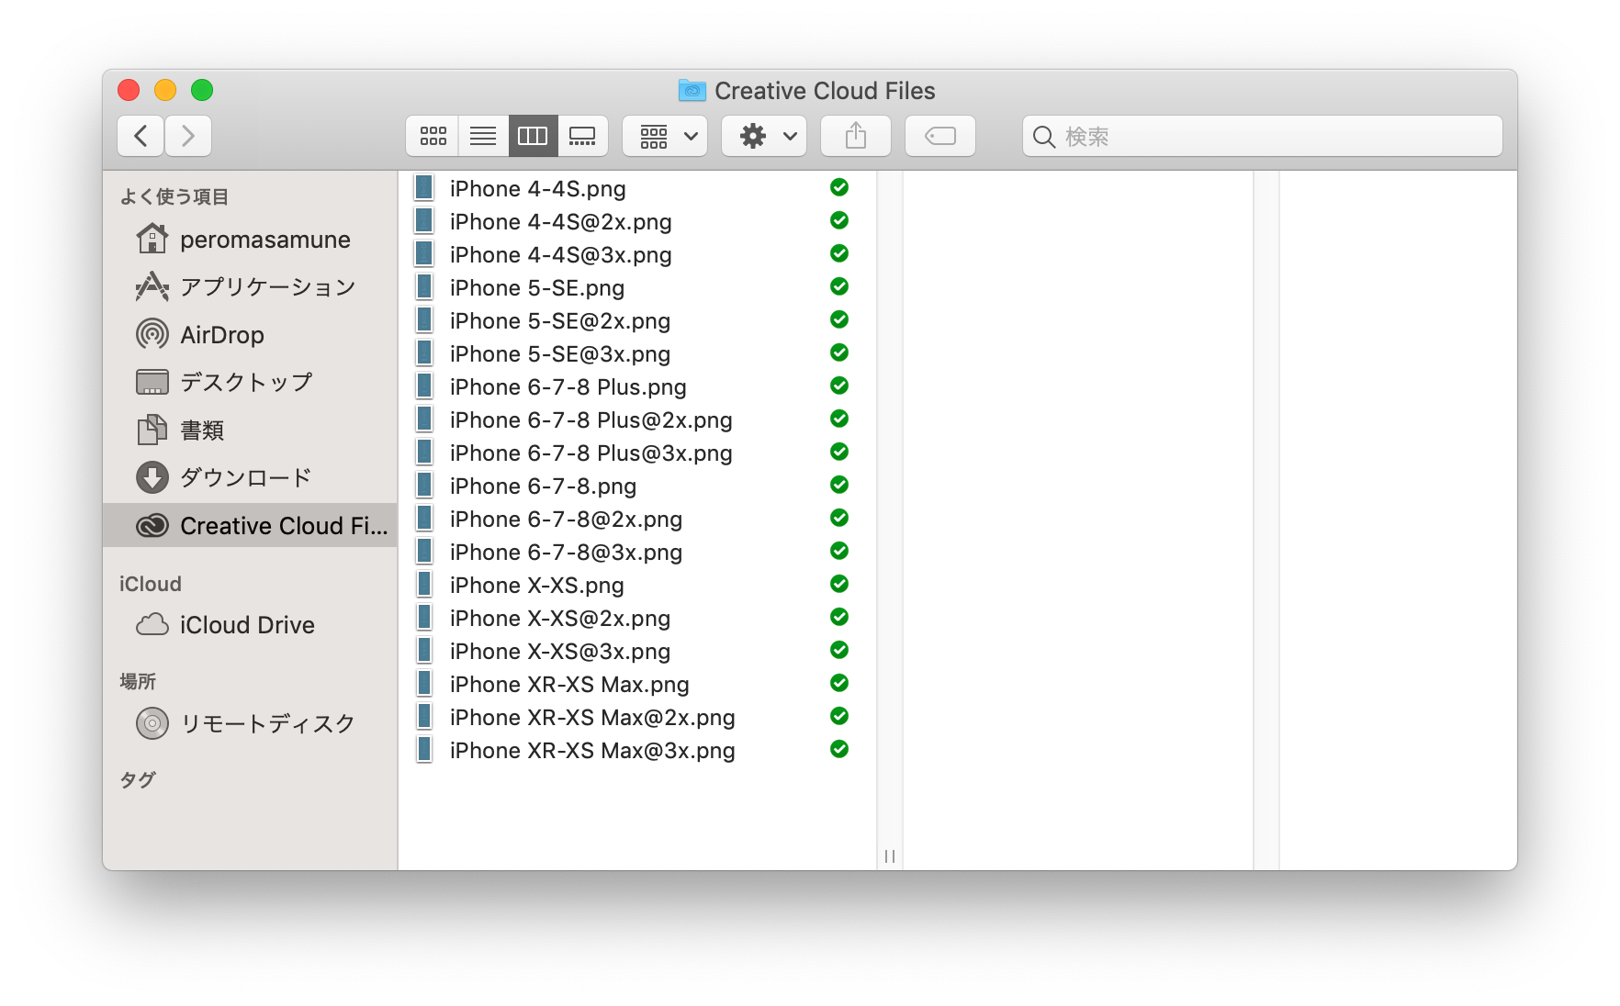Click the yellow minimize window button
Image resolution: width=1620 pixels, height=1006 pixels.
click(165, 90)
